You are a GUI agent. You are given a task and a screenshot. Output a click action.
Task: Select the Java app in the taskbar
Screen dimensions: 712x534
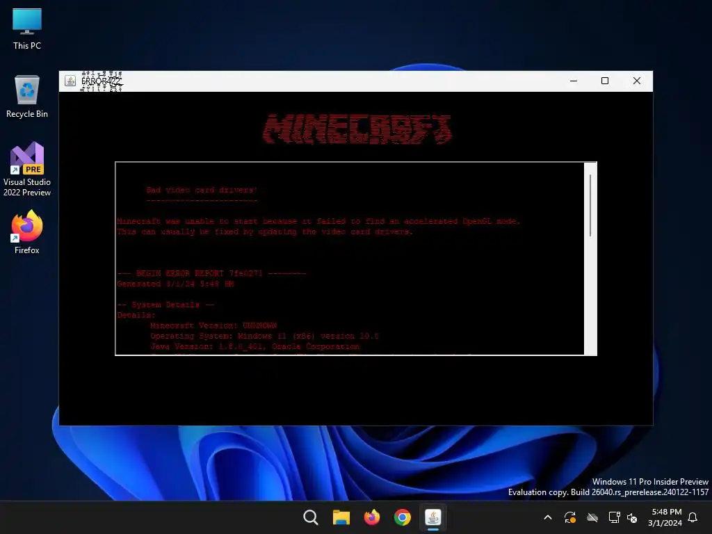pos(432,517)
